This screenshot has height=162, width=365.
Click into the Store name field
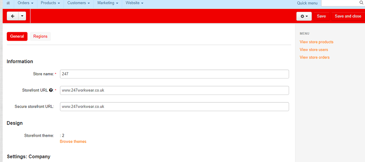[x=174, y=74]
